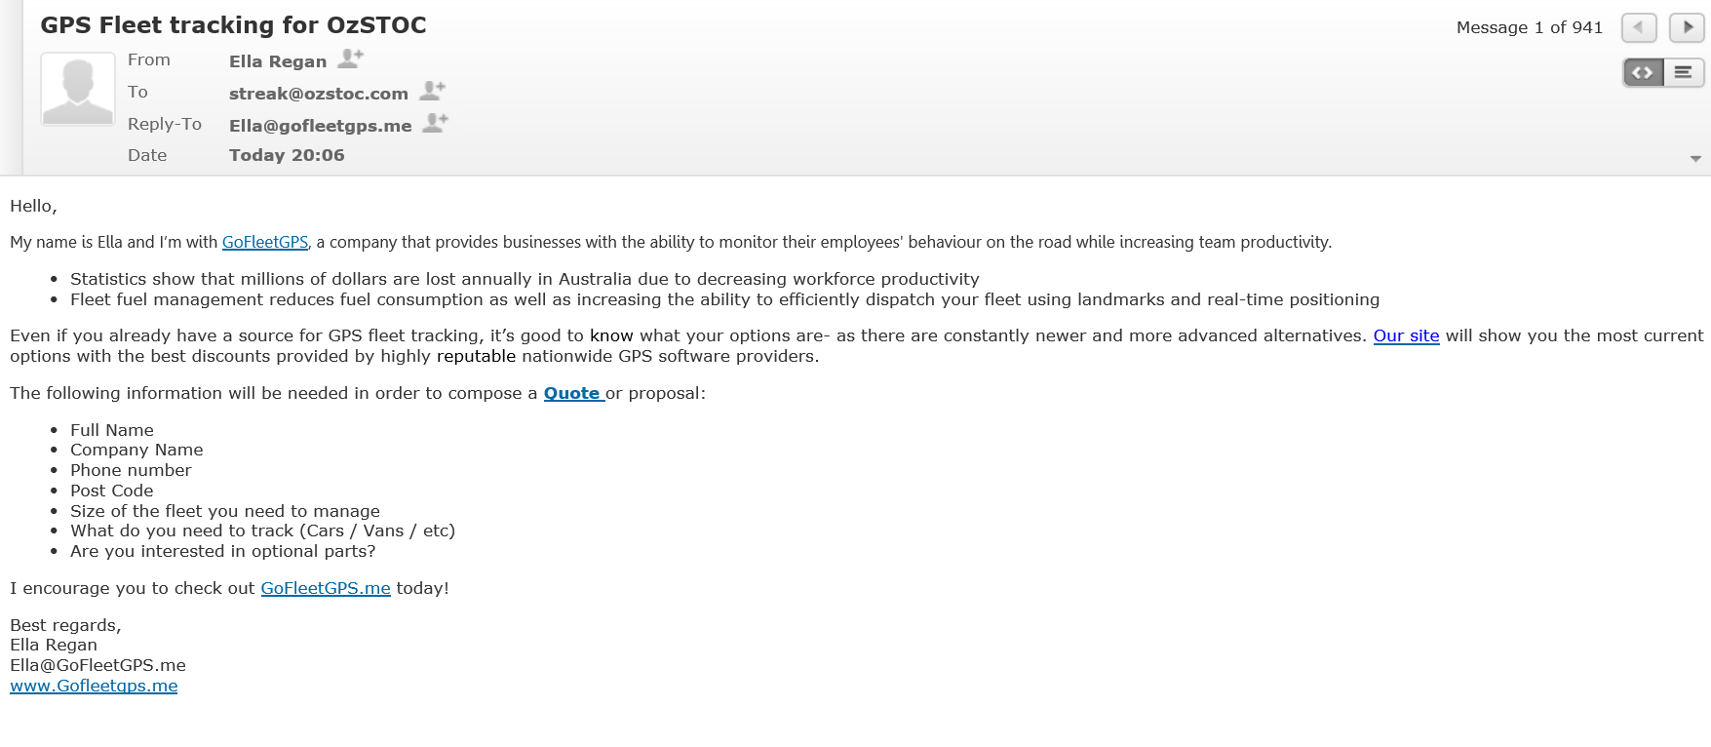Expand full headers with the down arrow
The width and height of the screenshot is (1711, 747).
point(1695,158)
